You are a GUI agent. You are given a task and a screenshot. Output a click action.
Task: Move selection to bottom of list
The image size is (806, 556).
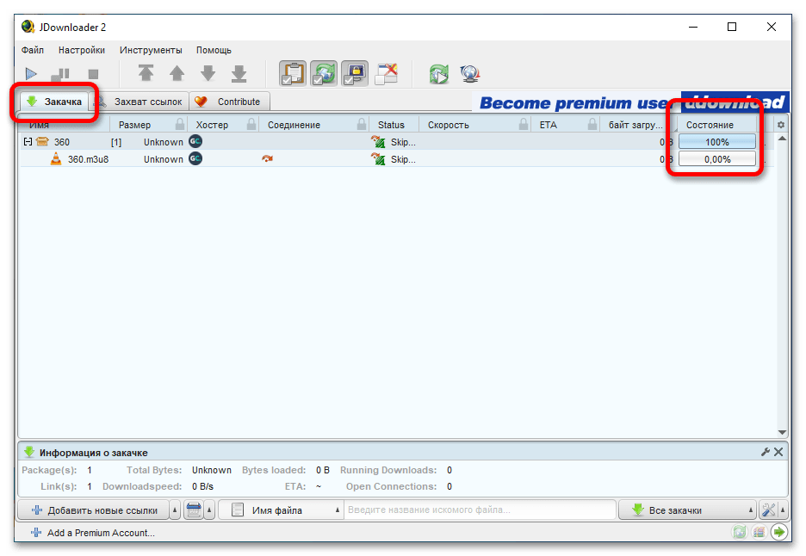(x=239, y=73)
